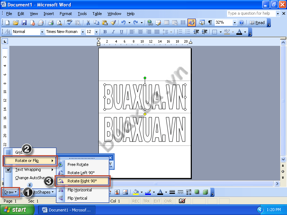Open Tables and Borders toolbar icon
This screenshot has height=215, width=287.
coord(158,23)
